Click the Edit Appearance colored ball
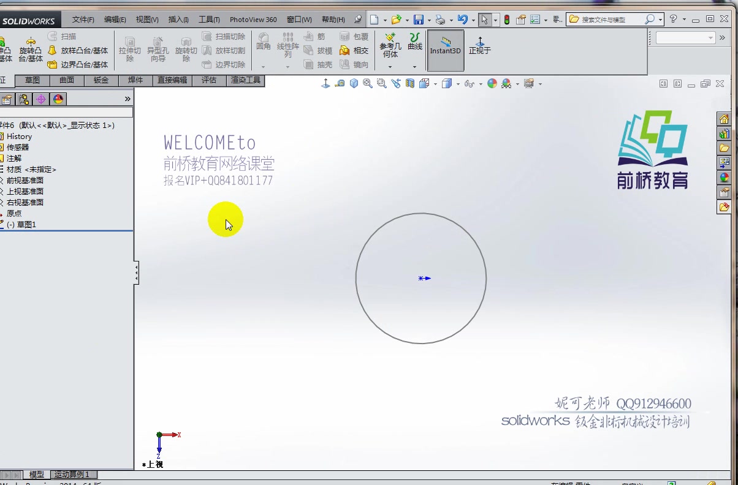 pyautogui.click(x=491, y=84)
